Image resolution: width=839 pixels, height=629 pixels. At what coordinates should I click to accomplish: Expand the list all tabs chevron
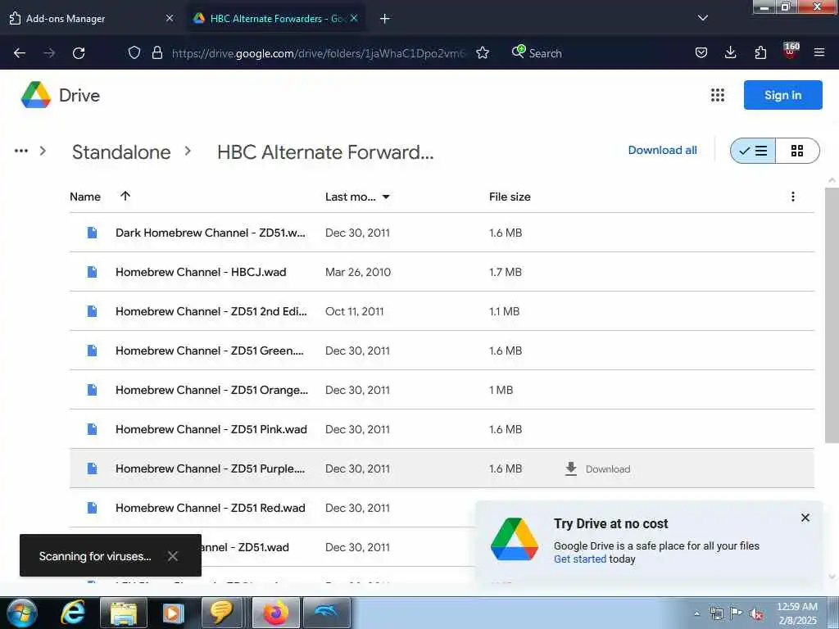click(x=702, y=18)
